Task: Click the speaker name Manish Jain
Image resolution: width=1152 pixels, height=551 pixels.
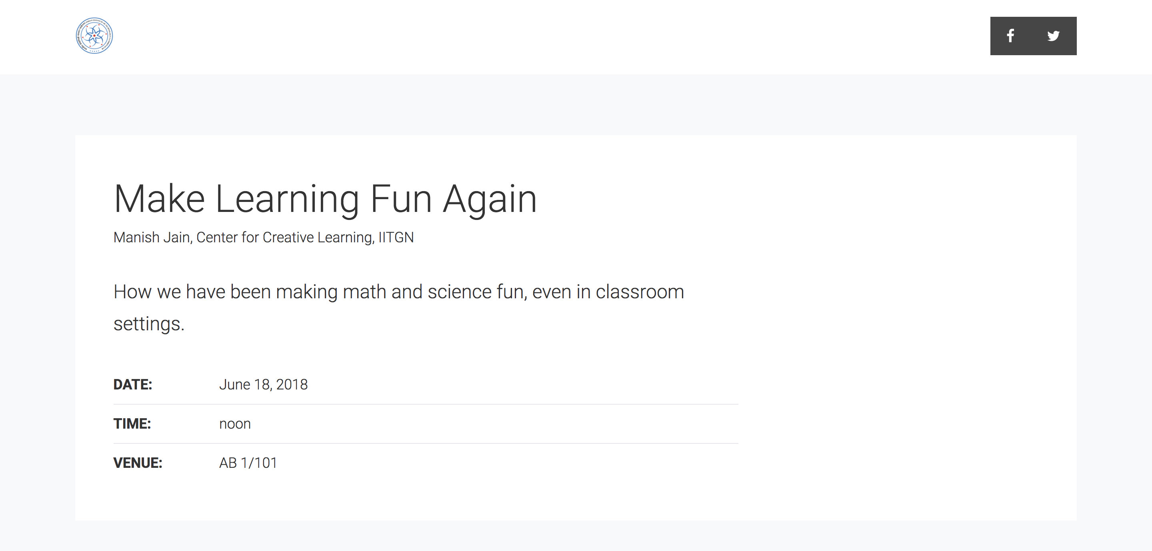Action: coord(152,237)
